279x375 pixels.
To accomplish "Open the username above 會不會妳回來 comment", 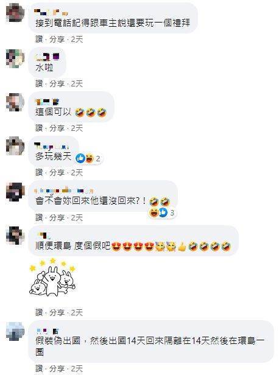I will tap(63, 191).
